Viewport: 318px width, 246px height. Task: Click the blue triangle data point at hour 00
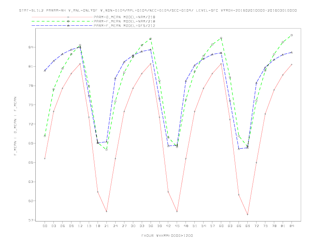(x=45, y=71)
